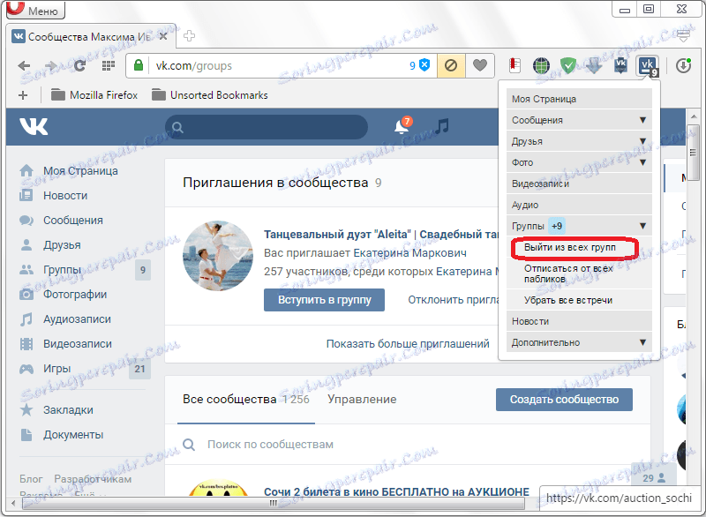Click the VK extension icon with badge 9
Image resolution: width=706 pixels, height=517 pixels.
[x=648, y=66]
